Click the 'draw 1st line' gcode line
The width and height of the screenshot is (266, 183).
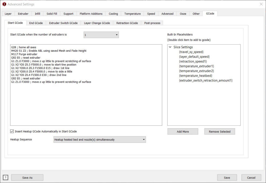[40, 68]
